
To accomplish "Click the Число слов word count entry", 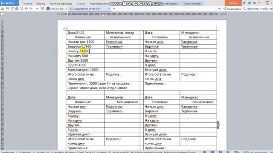I will point(121,152).
